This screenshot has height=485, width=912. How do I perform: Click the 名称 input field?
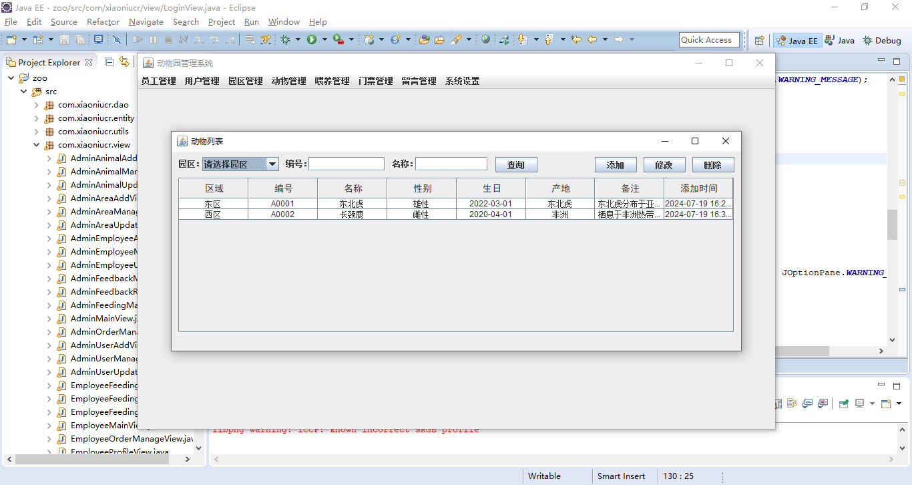tap(451, 164)
